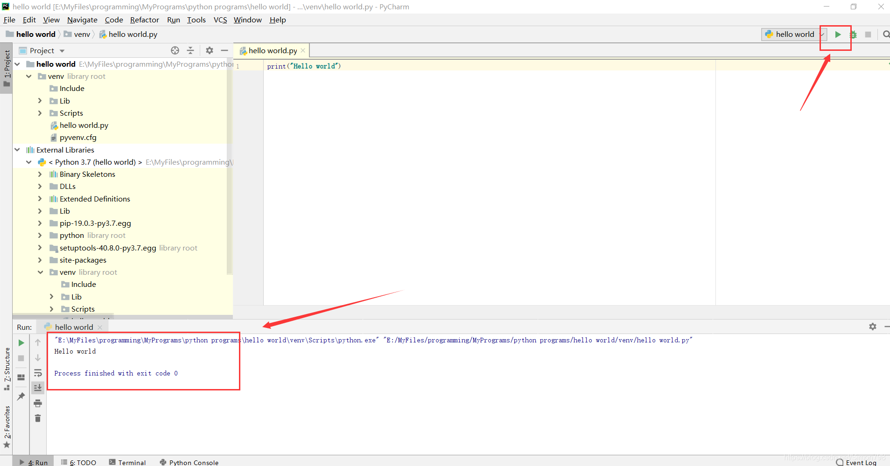The height and width of the screenshot is (466, 890).
Task: Open the VCS menu
Action: [220, 20]
